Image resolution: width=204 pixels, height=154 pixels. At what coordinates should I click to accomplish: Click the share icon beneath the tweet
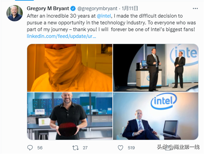click(x=168, y=148)
